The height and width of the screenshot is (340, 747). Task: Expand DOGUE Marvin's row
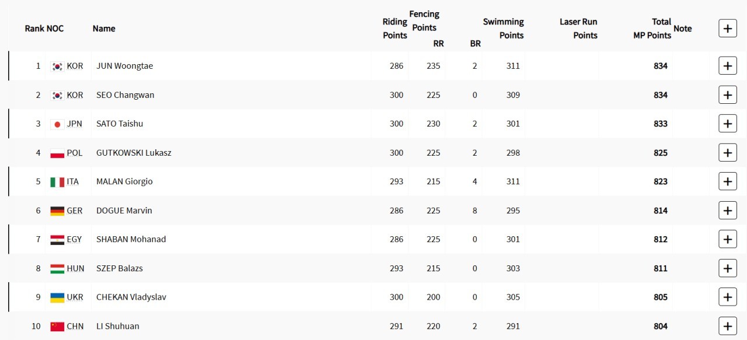[727, 211]
